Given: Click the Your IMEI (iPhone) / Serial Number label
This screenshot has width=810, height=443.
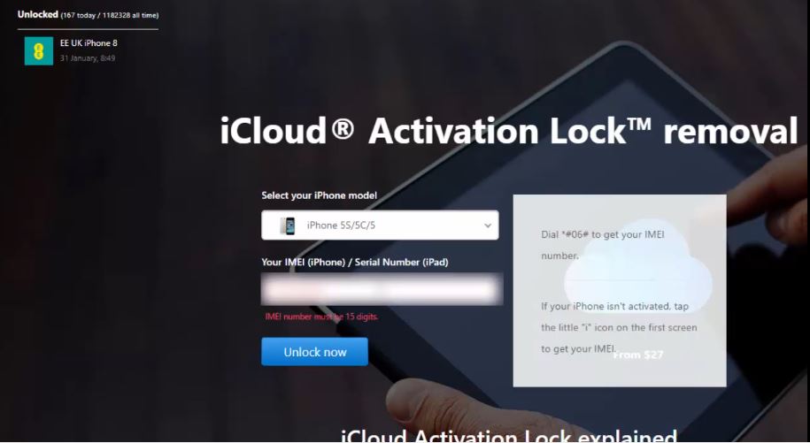Looking at the screenshot, I should tap(354, 262).
